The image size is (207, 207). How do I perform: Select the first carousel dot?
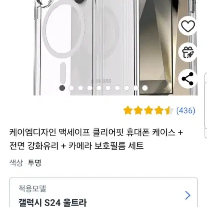[62, 88]
